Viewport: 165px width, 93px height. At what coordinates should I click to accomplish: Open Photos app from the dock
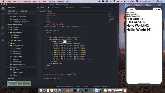[x=56, y=90]
